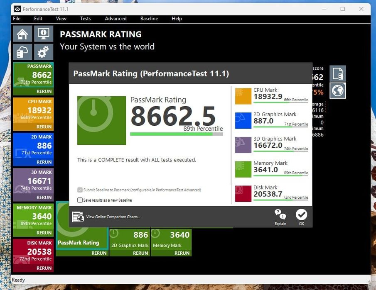Click the blue 2D Graphics Mark icon
Screen dimensions: 376x290
pyautogui.click(x=243, y=121)
